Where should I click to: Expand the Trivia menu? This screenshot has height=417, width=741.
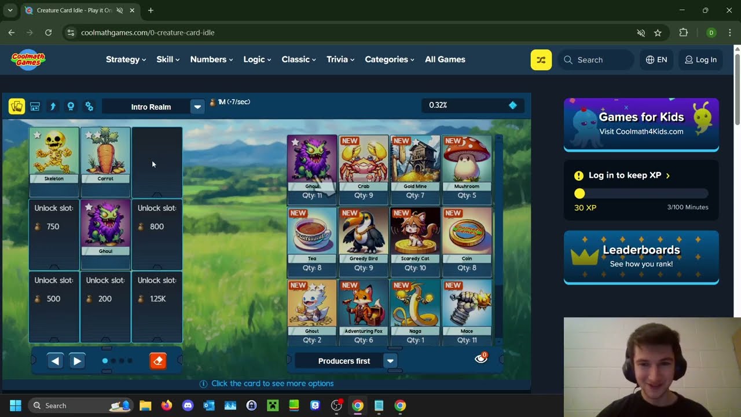[x=340, y=60]
